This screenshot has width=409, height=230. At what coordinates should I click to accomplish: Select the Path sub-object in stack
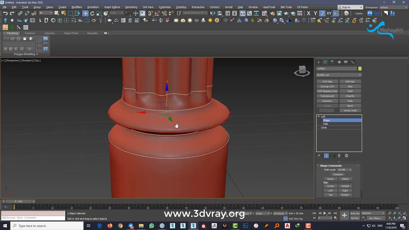point(325,124)
